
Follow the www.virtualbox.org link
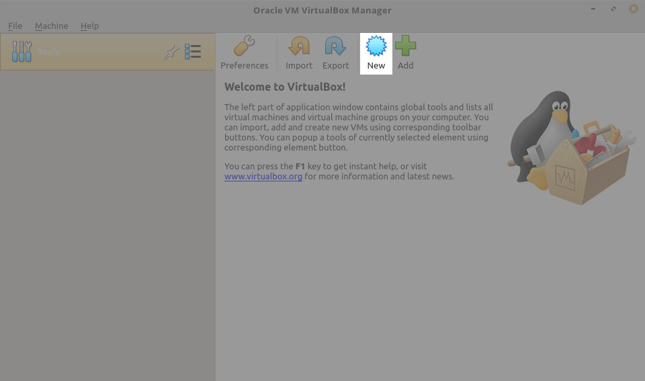click(263, 177)
